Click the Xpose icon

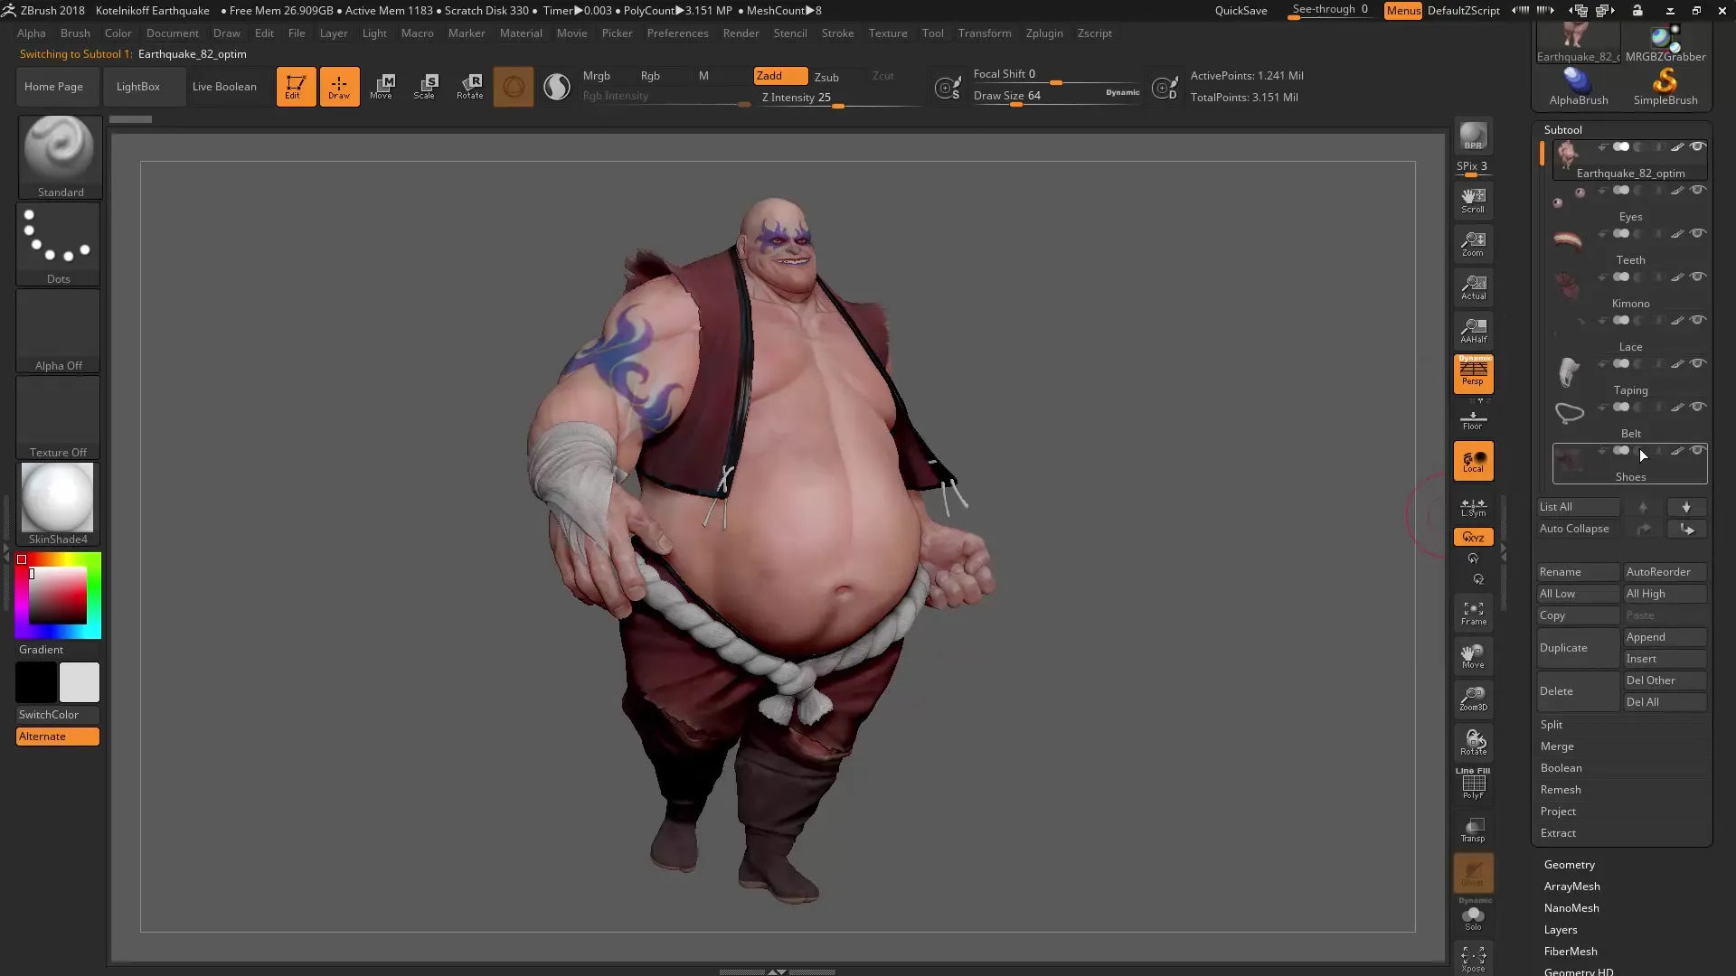point(1473,959)
